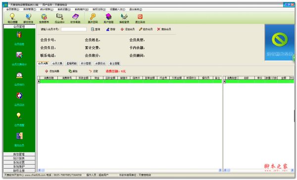Open the open-book statistics toolbar icon

pos(59,17)
